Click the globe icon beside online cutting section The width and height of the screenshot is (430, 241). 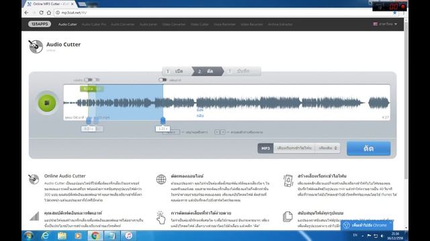161,179
